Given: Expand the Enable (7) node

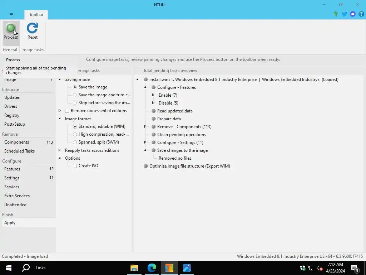Looking at the screenshot, I should [153, 95].
